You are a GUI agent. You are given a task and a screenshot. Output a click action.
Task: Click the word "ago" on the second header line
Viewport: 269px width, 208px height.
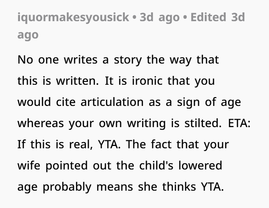(28, 35)
